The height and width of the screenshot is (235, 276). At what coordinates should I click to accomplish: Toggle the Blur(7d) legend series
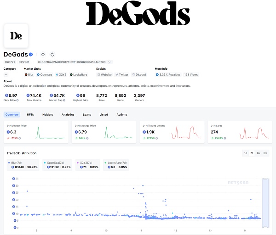coord(23,165)
